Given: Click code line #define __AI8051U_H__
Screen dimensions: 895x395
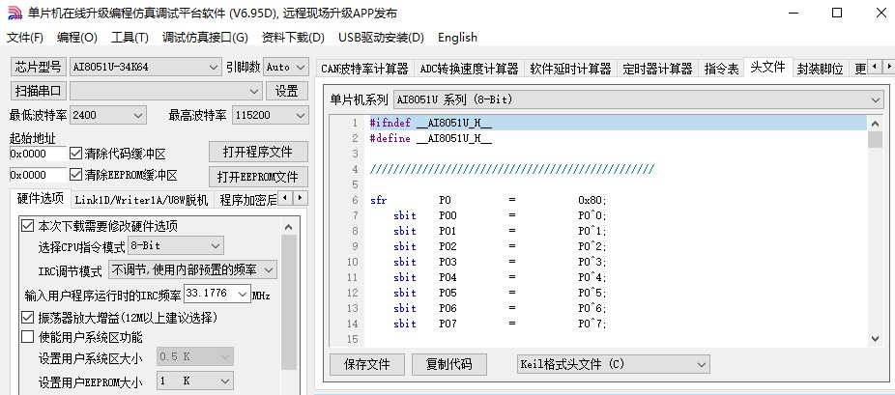Looking at the screenshot, I should 431,138.
